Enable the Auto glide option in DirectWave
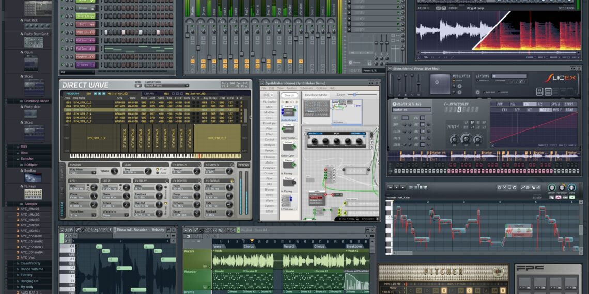The height and width of the screenshot is (294, 589). 157,173
